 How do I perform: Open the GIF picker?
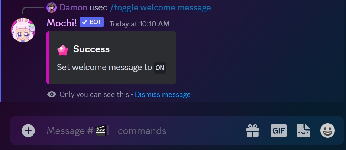click(x=279, y=131)
